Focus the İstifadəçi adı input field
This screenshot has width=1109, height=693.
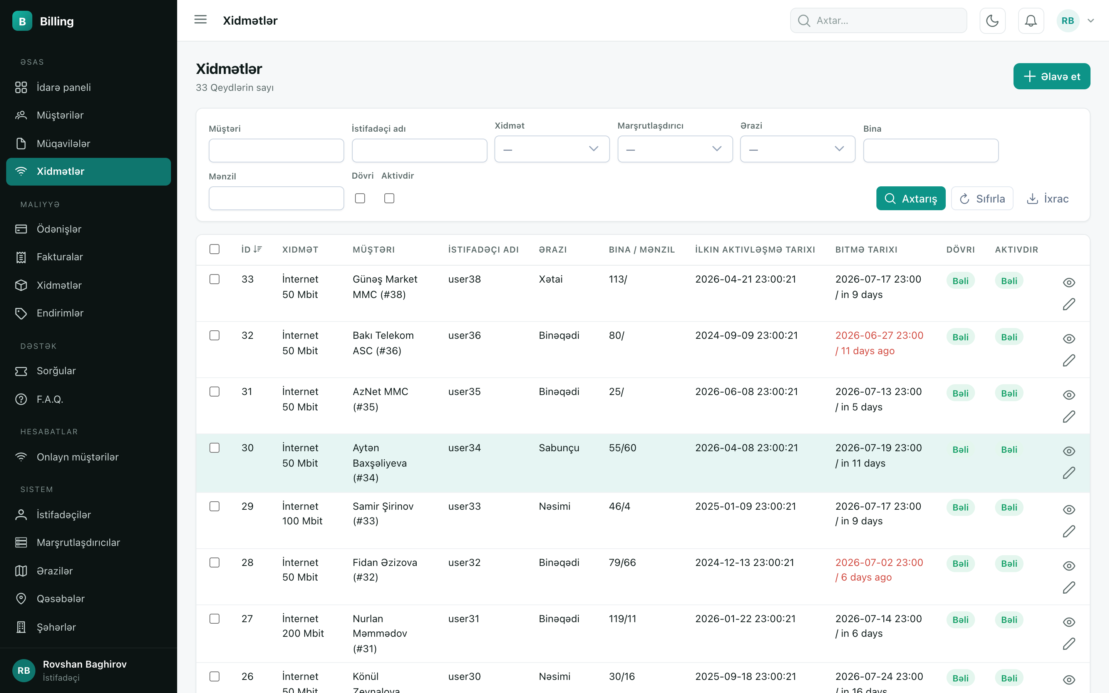[419, 150]
